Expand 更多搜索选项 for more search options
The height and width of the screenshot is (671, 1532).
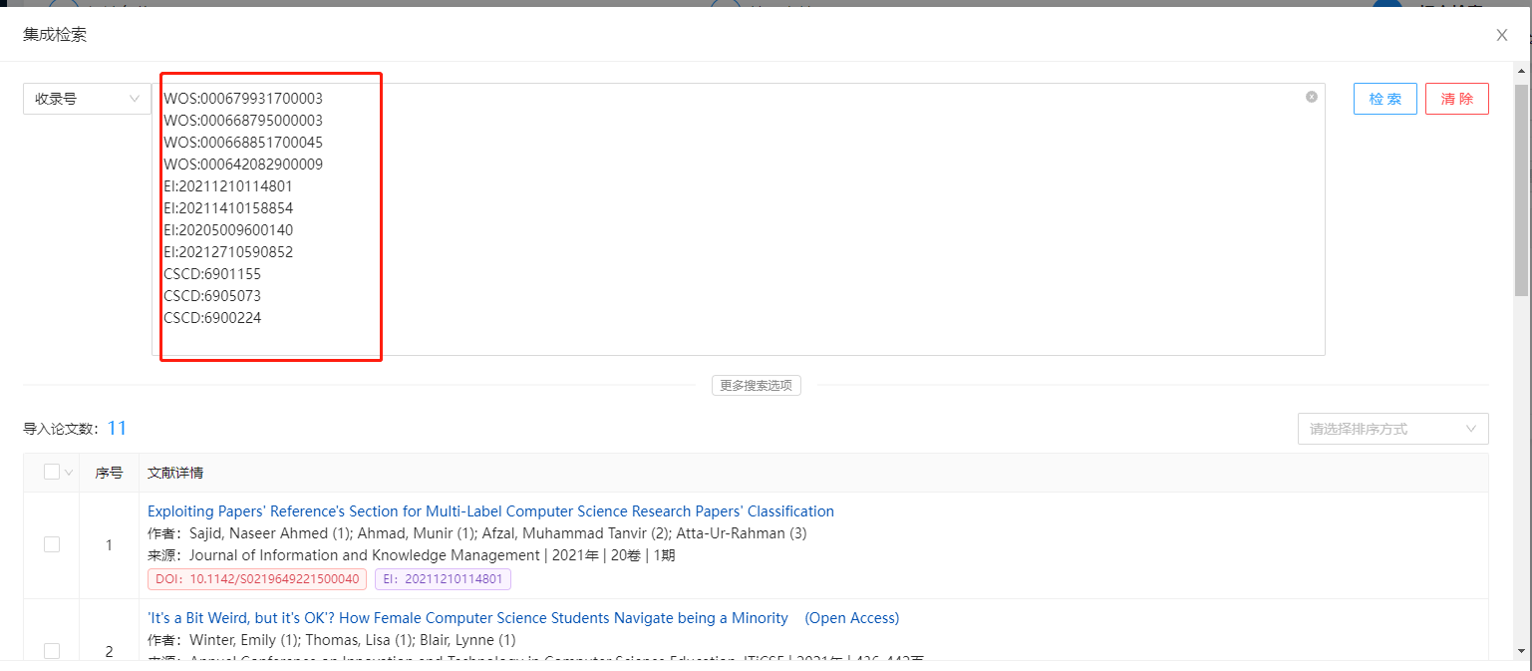point(756,385)
